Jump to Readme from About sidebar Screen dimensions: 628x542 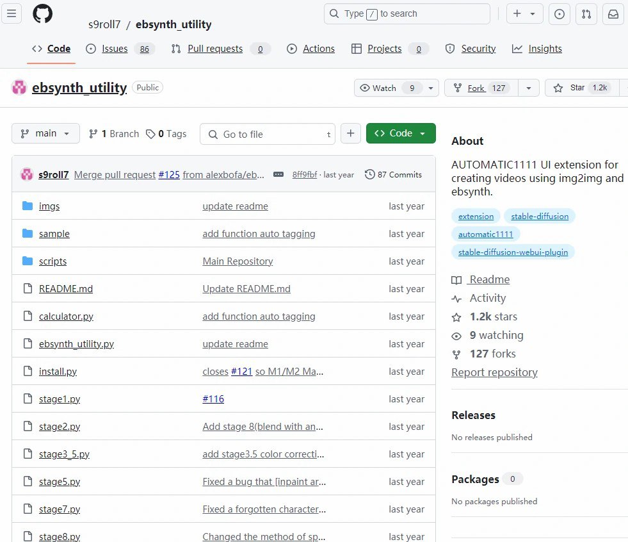point(481,279)
